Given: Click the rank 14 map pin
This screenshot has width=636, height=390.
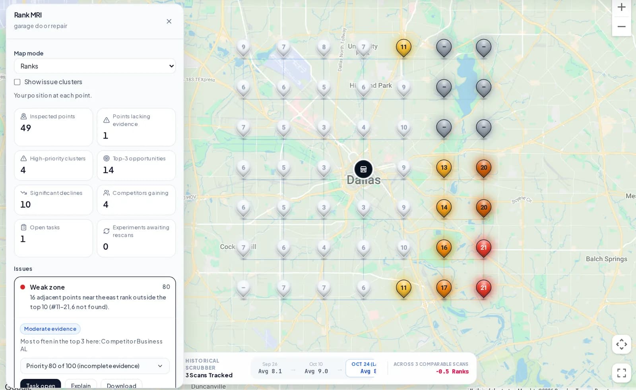Looking at the screenshot, I should click(444, 209).
